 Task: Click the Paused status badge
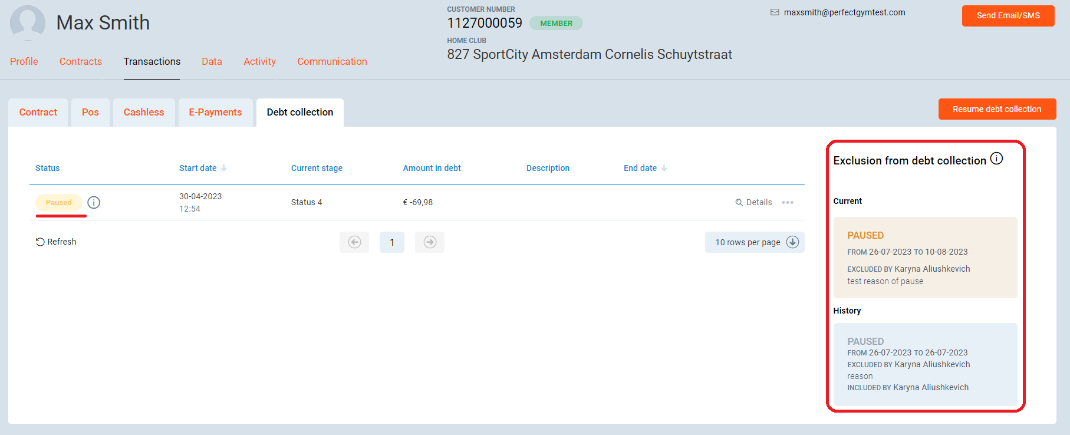point(59,203)
